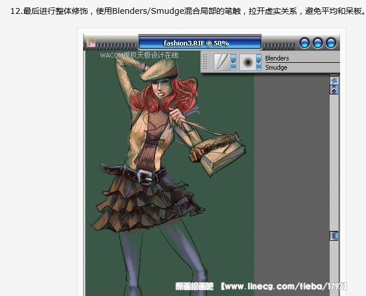The height and width of the screenshot is (296, 366).
Task: Open the brush variant dropdown arrow beside dot preview
Action: [259, 62]
